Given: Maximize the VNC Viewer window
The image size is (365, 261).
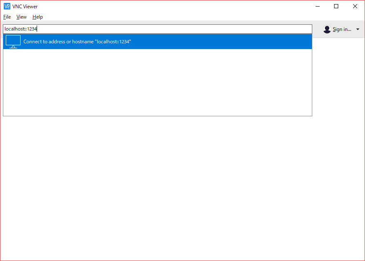Looking at the screenshot, I should coord(336,6).
